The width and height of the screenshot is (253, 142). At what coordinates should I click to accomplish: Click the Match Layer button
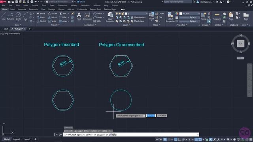[x=138, y=21]
